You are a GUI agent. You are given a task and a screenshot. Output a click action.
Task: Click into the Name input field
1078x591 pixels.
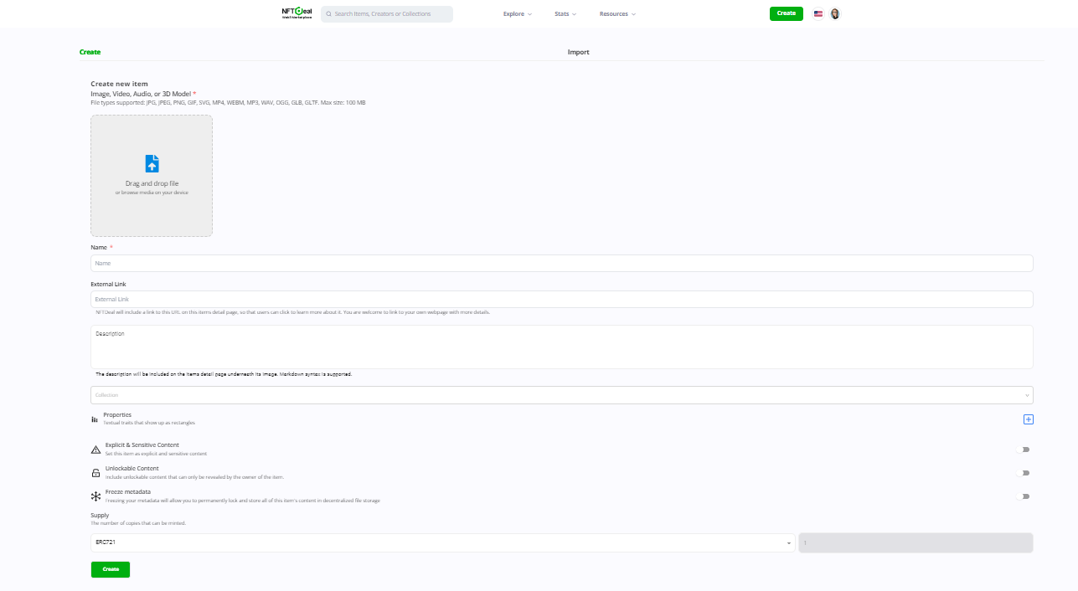click(x=561, y=264)
